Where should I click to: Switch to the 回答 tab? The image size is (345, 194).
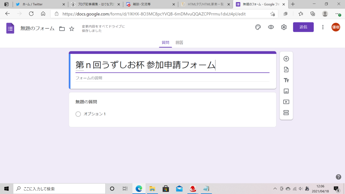(x=179, y=42)
